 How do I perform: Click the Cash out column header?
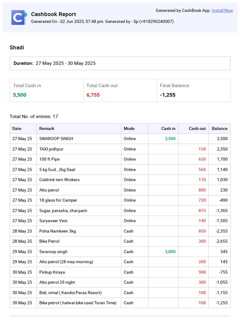coord(197,128)
